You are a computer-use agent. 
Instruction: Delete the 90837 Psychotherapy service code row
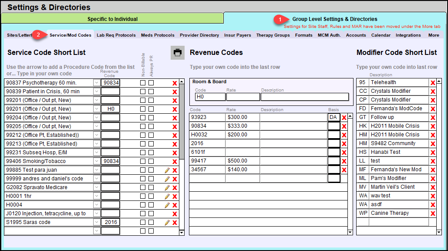coord(175,83)
